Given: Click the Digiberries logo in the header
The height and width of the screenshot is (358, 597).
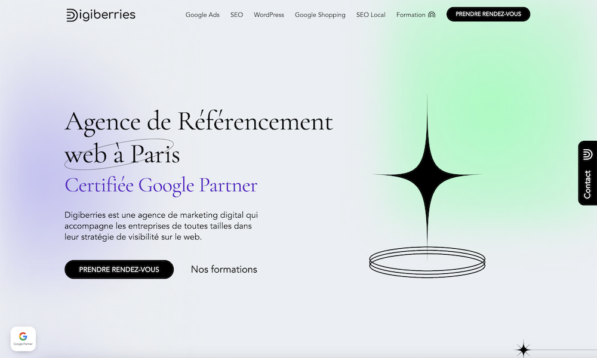Looking at the screenshot, I should pos(101,15).
